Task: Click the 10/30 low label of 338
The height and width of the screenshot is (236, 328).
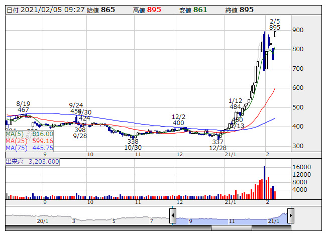Action: pyautogui.click(x=133, y=142)
